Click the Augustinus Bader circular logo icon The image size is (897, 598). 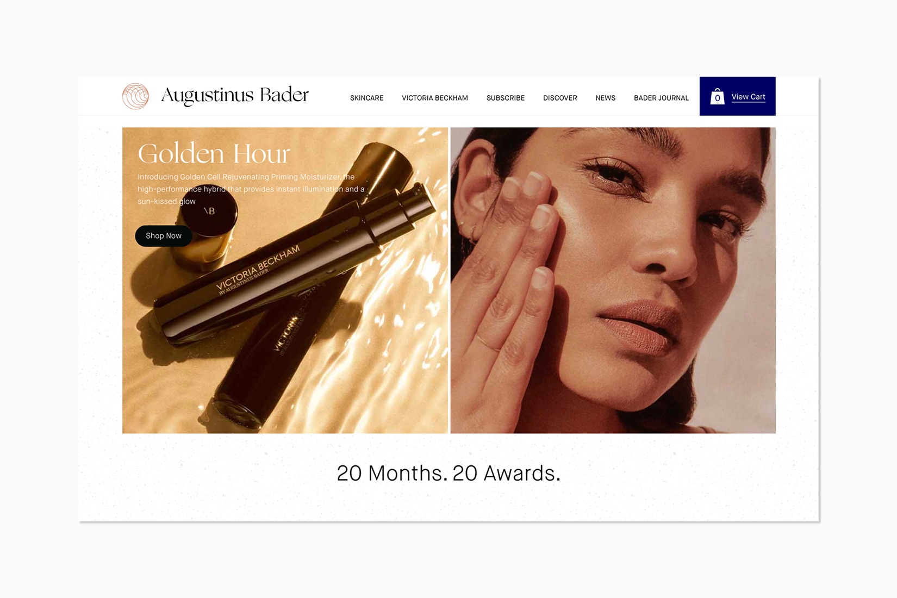[x=135, y=96]
